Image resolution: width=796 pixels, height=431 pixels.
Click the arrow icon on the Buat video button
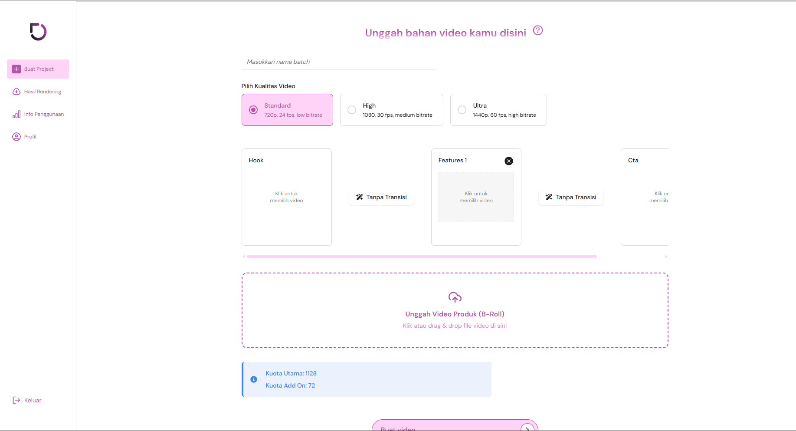click(x=527, y=428)
